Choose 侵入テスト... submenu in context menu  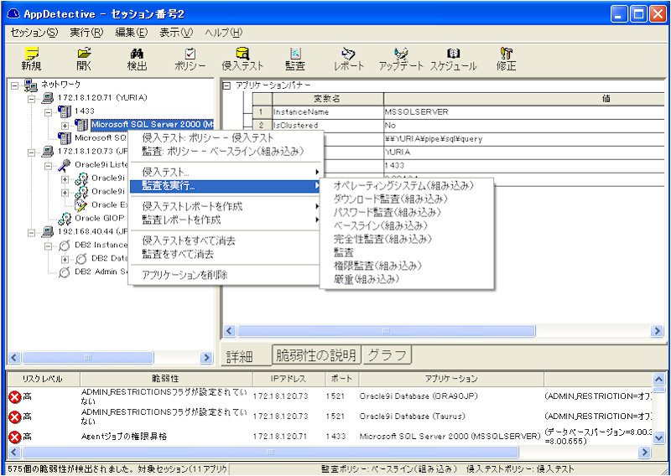coord(225,172)
